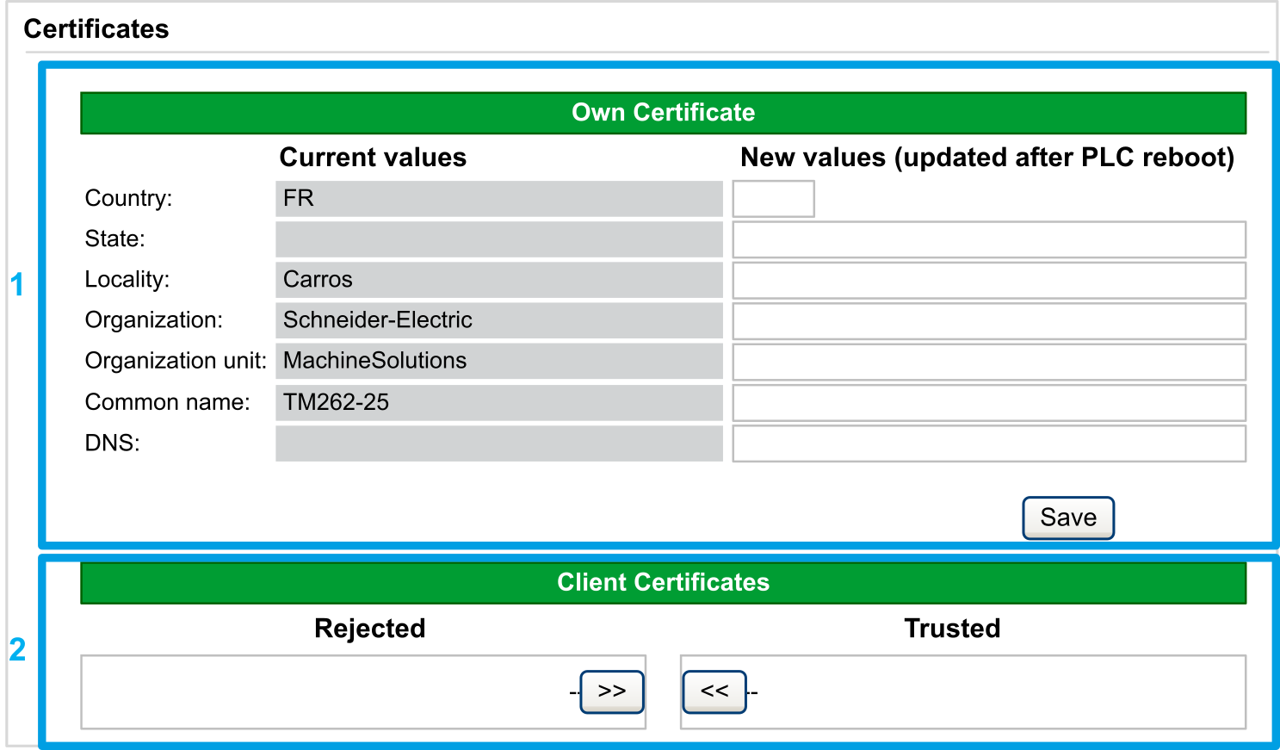Viewport: 1280px width, 750px height.
Task: Focus the white input next to Carros
Action: 988,281
